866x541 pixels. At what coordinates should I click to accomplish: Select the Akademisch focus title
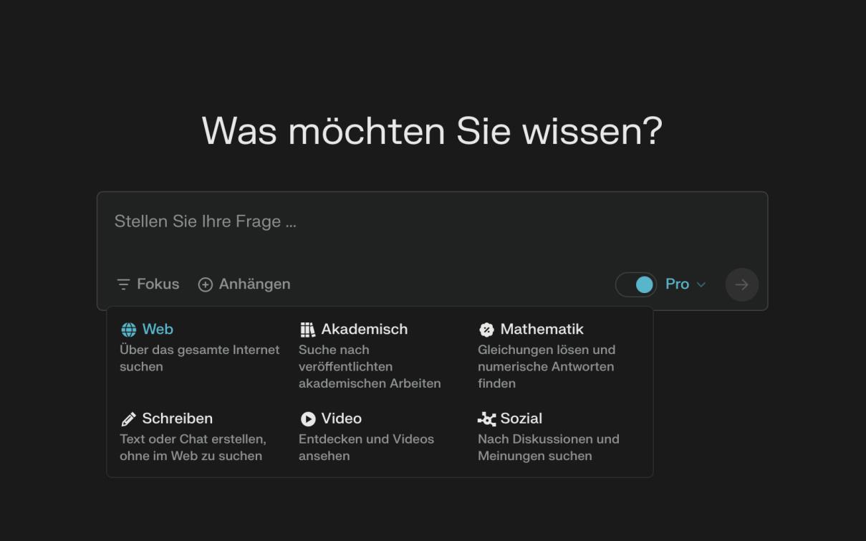pos(364,330)
